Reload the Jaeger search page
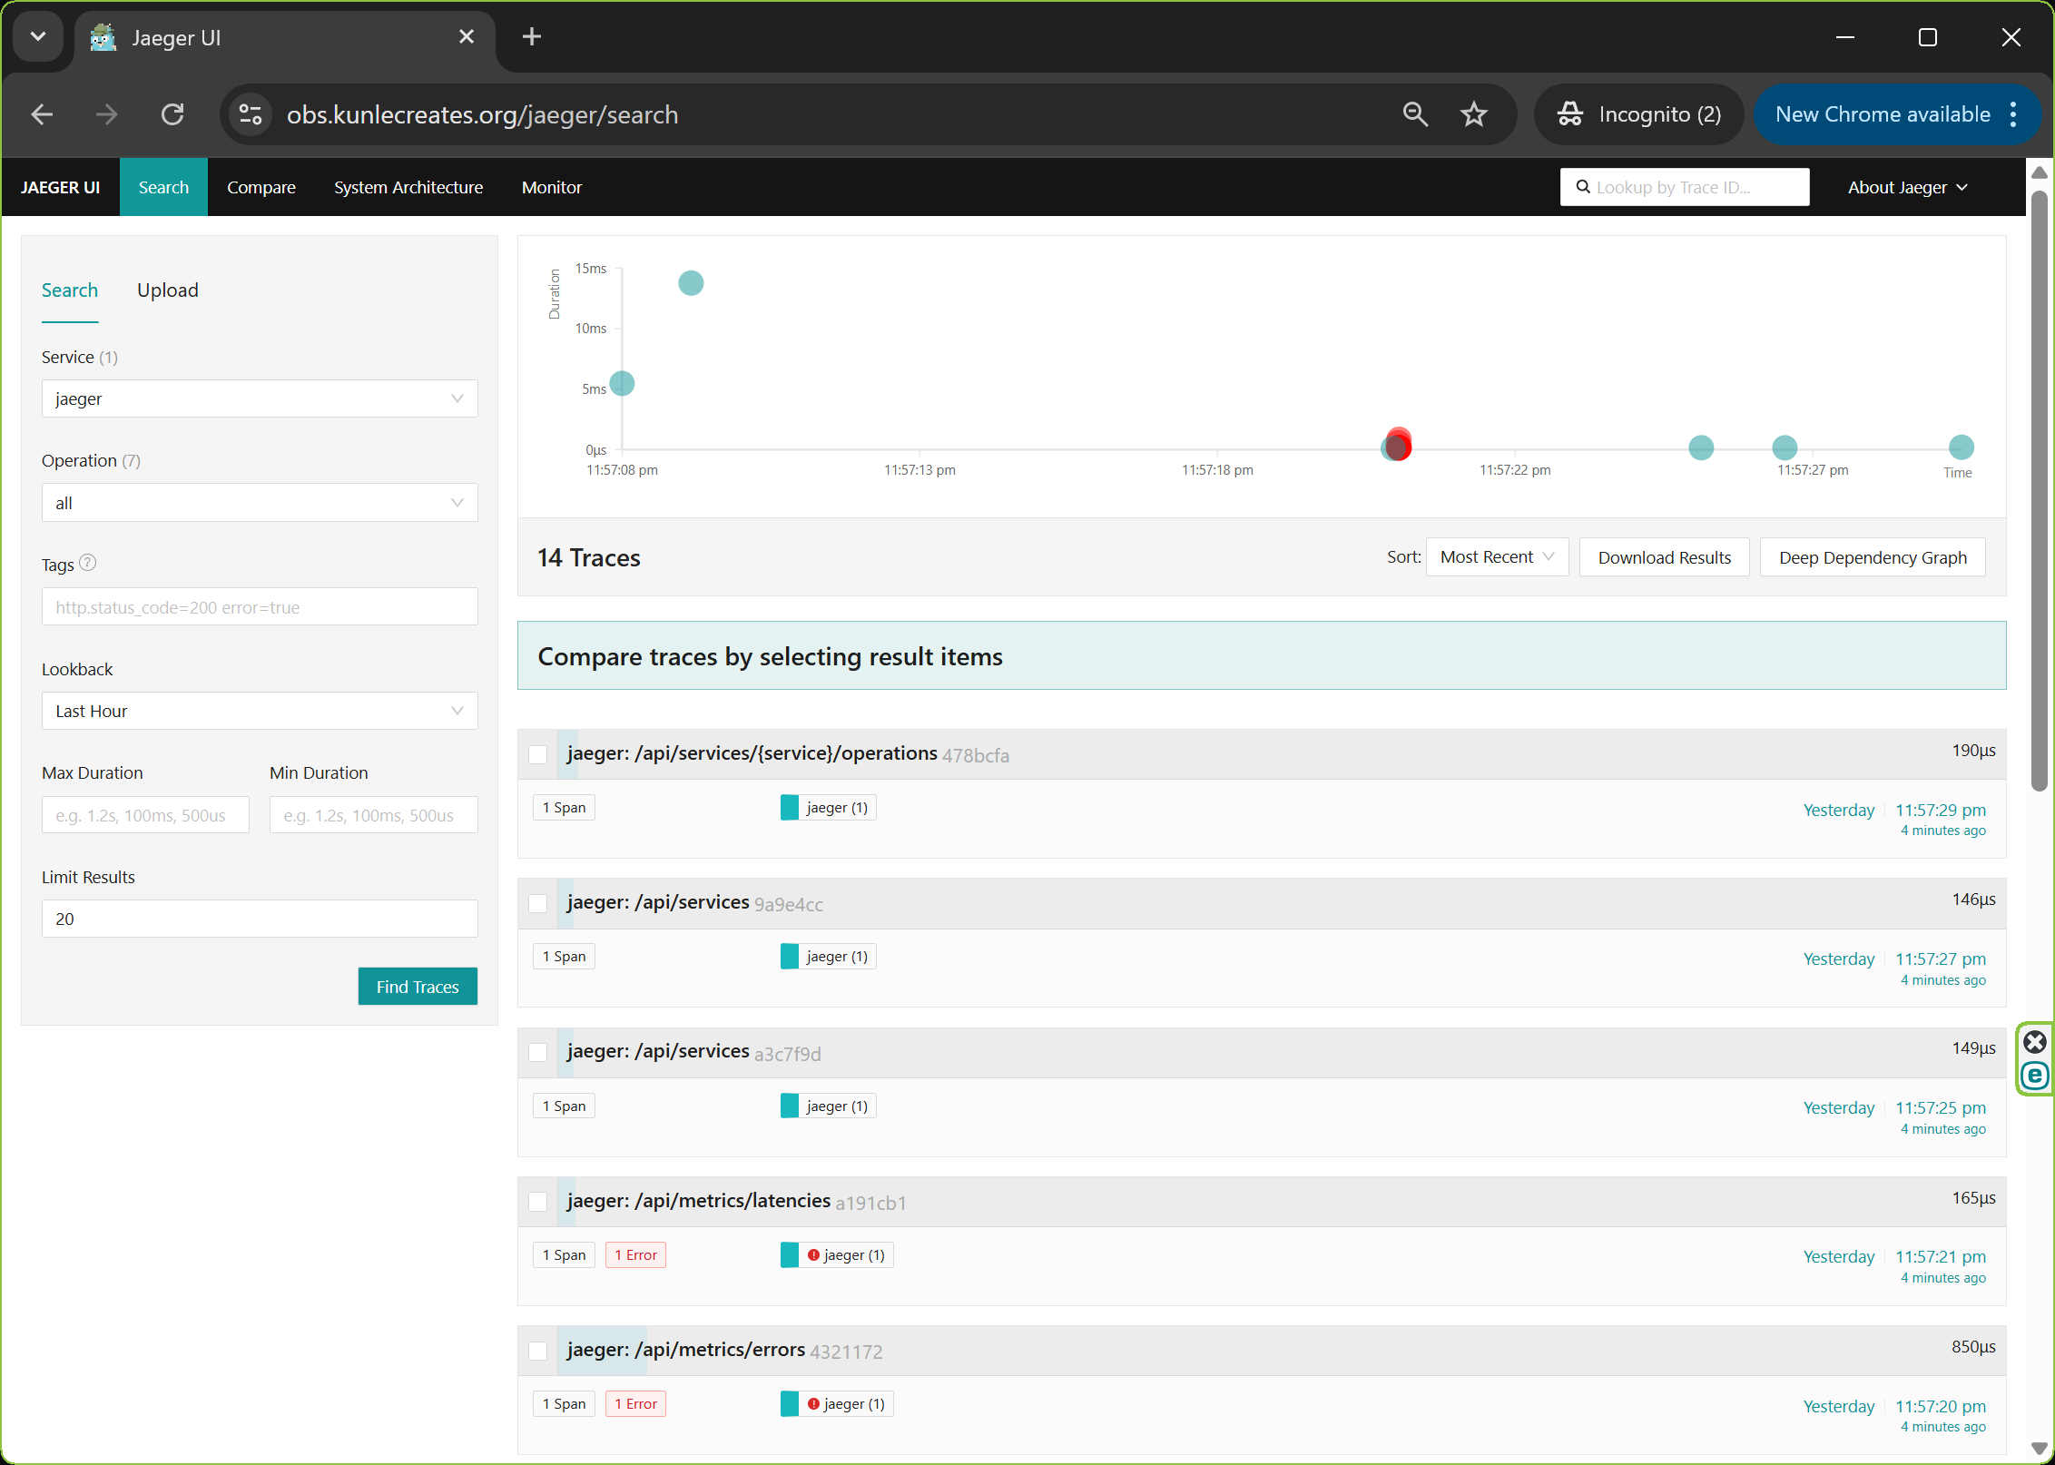Image resolution: width=2055 pixels, height=1465 pixels. click(x=172, y=114)
